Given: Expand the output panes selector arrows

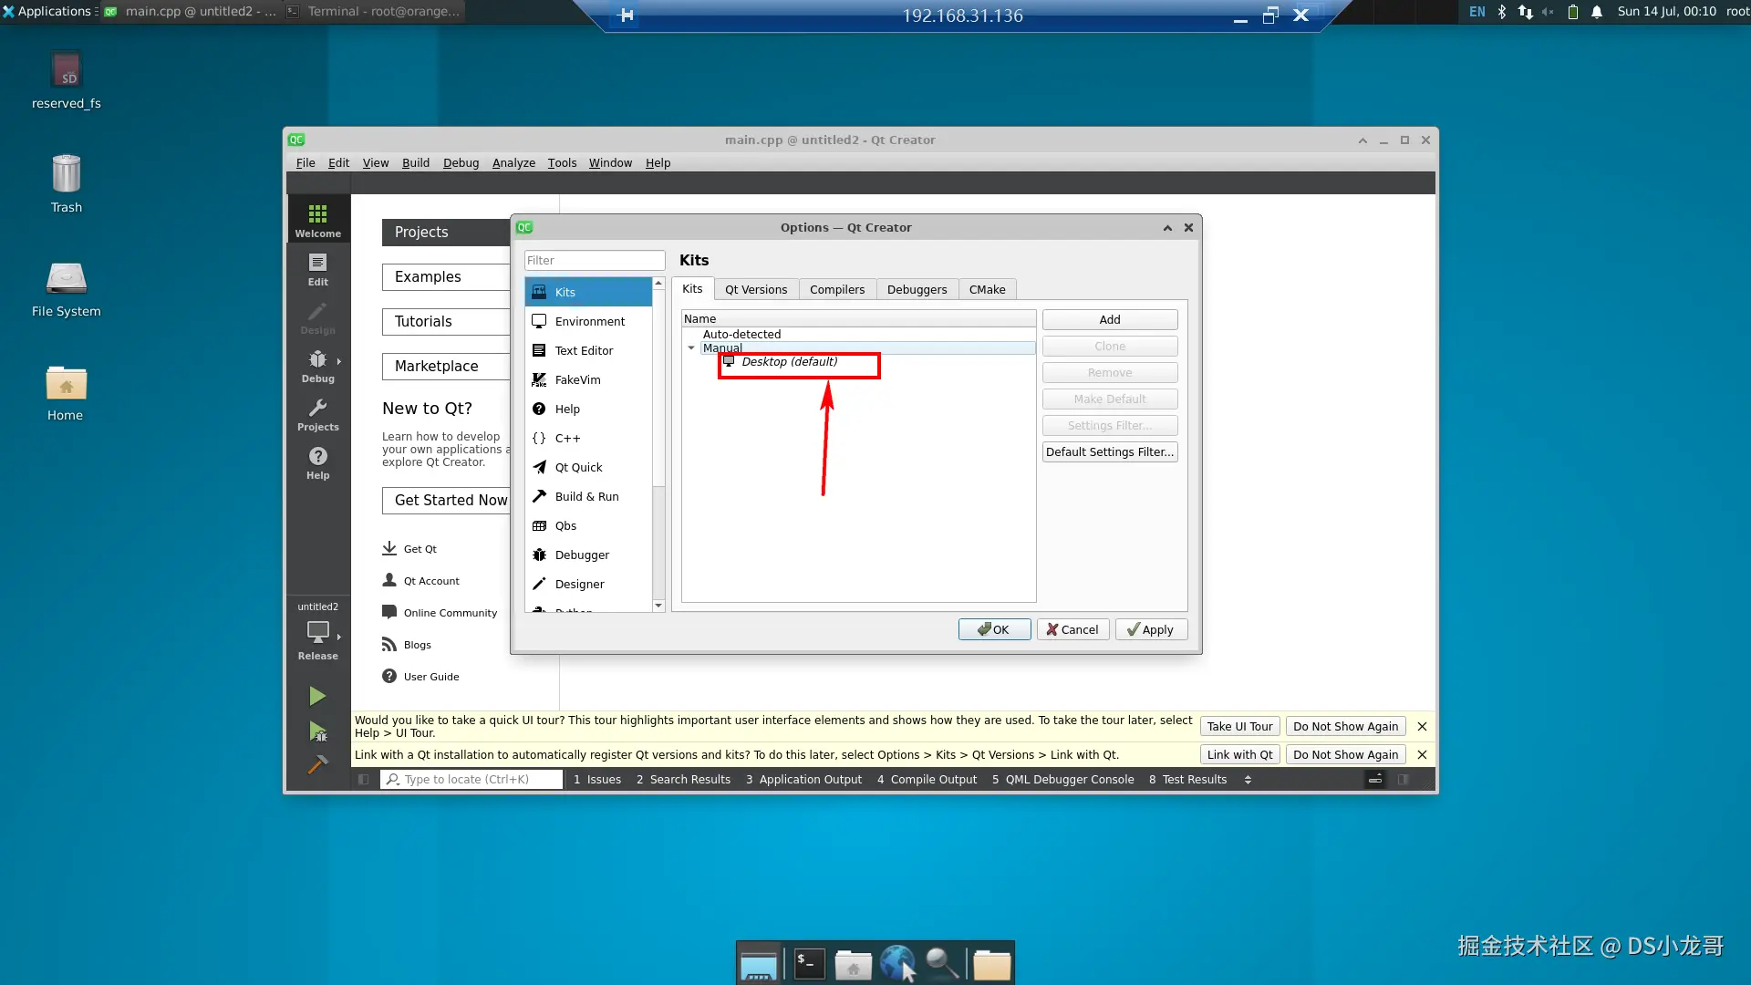Looking at the screenshot, I should click(x=1248, y=780).
